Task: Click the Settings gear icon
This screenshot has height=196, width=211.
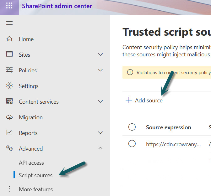Action: (x=9, y=86)
